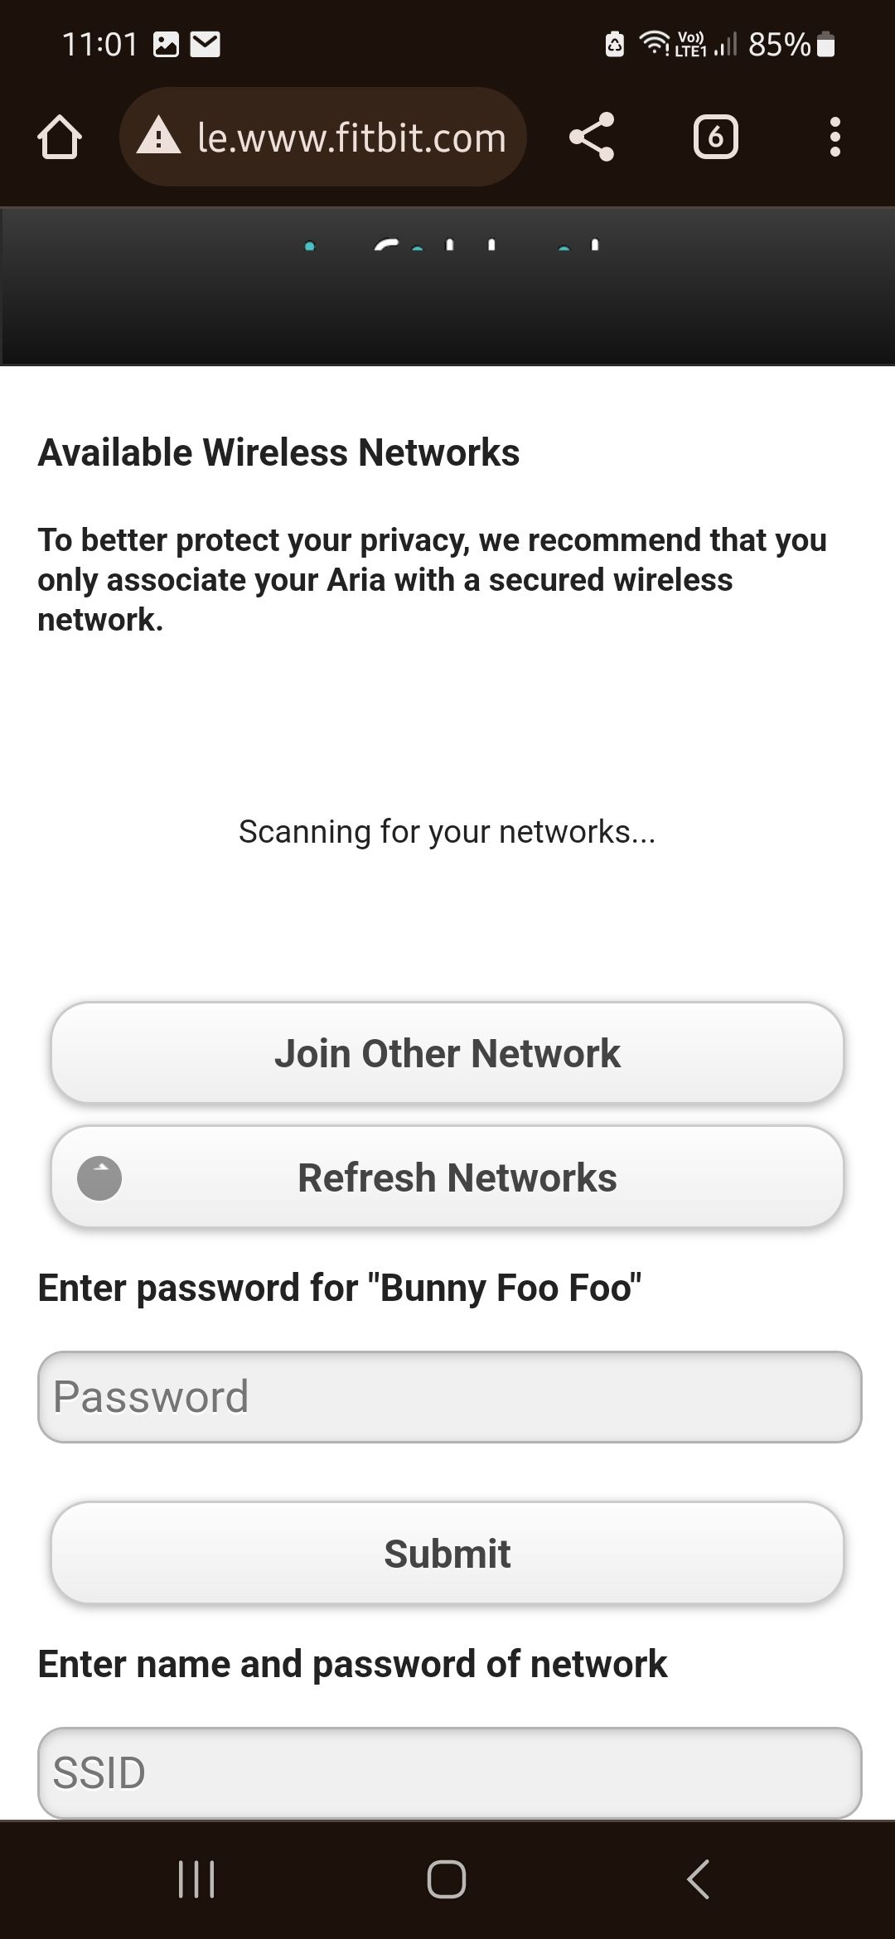Tap the Android recent apps button
Image resolution: width=895 pixels, height=1939 pixels.
click(x=196, y=1879)
